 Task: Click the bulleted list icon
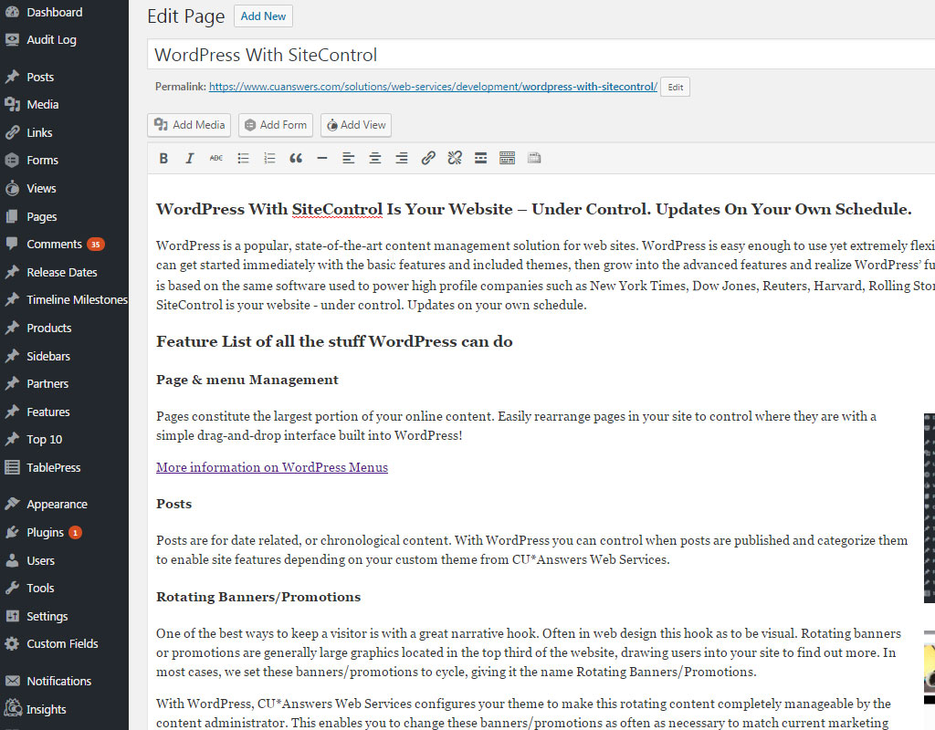(243, 159)
